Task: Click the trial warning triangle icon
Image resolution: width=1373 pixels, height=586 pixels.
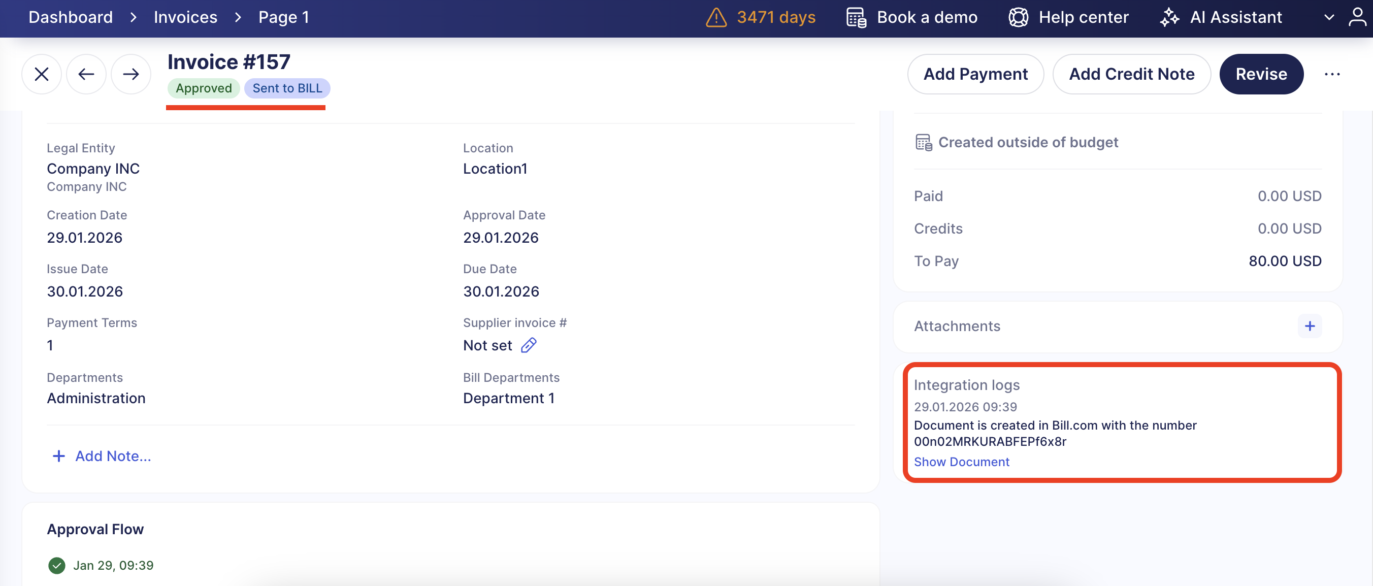Action: pos(716,18)
